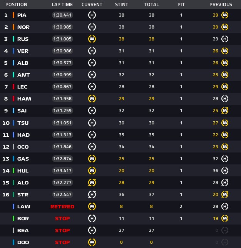Select the HUL driver row name
The width and height of the screenshot is (241, 248).
point(23,171)
